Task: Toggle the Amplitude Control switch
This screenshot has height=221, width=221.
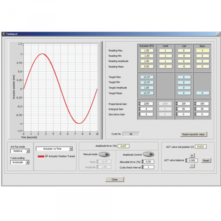Action: pyautogui.click(x=148, y=155)
